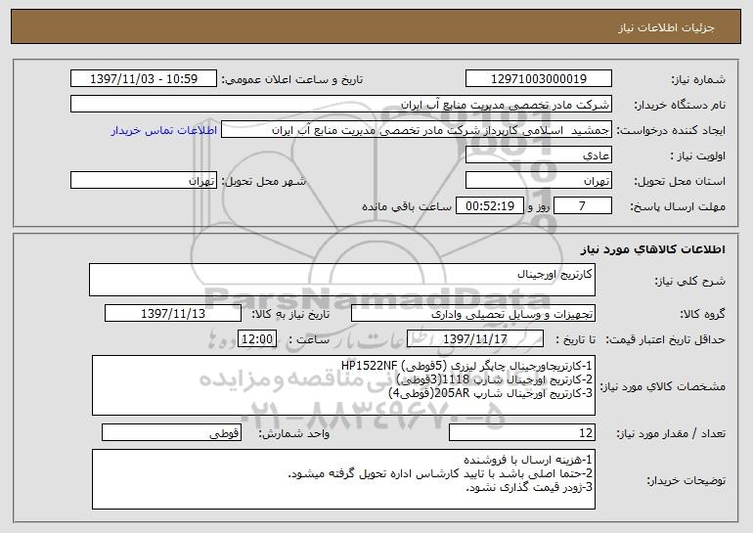Click the general description box کارتریج اورجینال
This screenshot has height=533, width=753.
coord(342,280)
